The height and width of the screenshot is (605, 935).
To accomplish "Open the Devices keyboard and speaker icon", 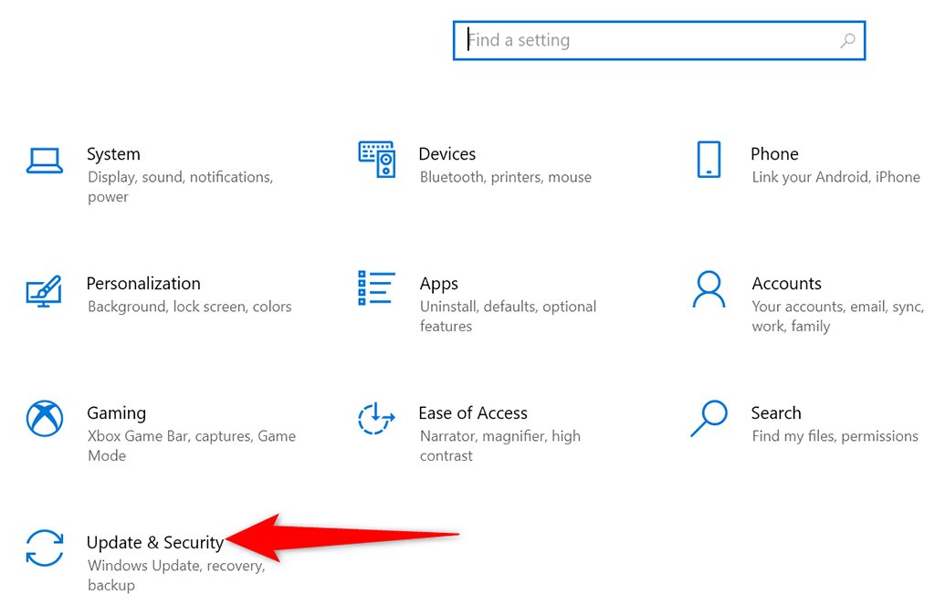I will tap(376, 160).
